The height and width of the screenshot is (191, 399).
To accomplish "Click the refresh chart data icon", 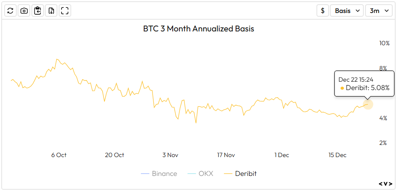I will (x=10, y=11).
